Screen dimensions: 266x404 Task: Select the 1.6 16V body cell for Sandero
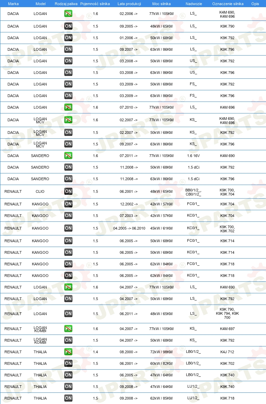(x=194, y=156)
